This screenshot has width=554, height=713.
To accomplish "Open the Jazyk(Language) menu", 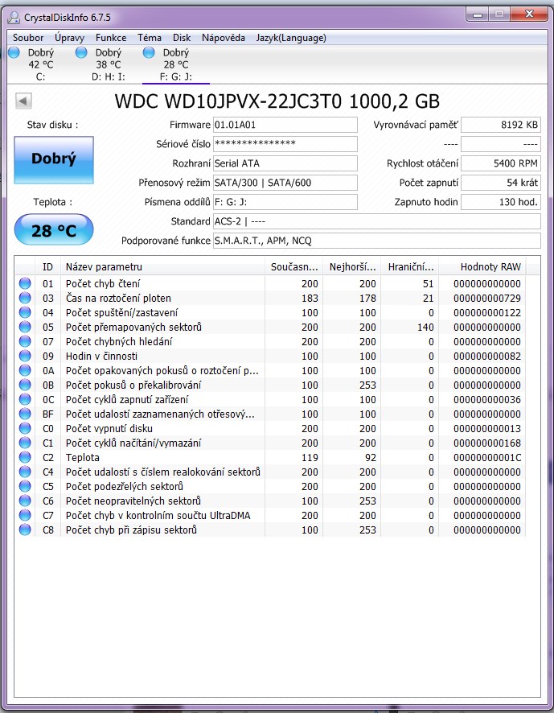I will click(x=291, y=38).
